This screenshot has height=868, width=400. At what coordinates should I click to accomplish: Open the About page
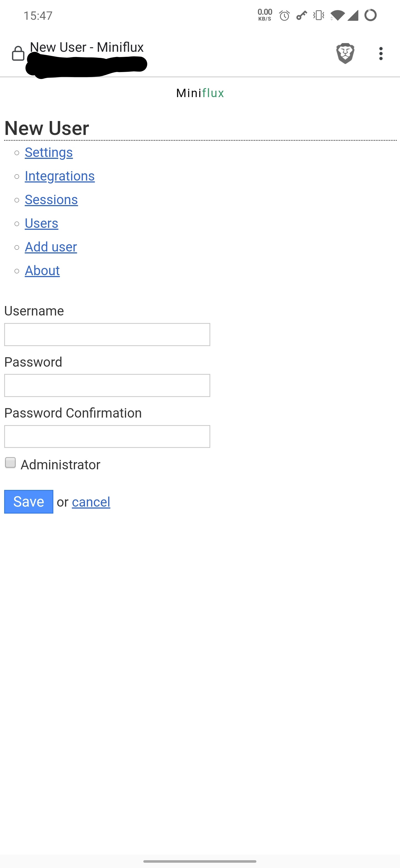click(x=42, y=270)
